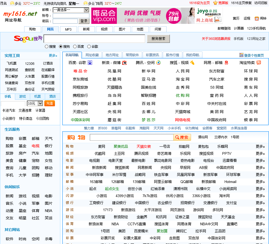Click the Tencent Qzone colorful icon
The width and height of the screenshot is (269, 244).
(x=158, y=63)
